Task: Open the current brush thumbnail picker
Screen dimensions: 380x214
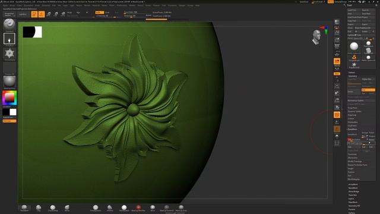Action: (9, 24)
